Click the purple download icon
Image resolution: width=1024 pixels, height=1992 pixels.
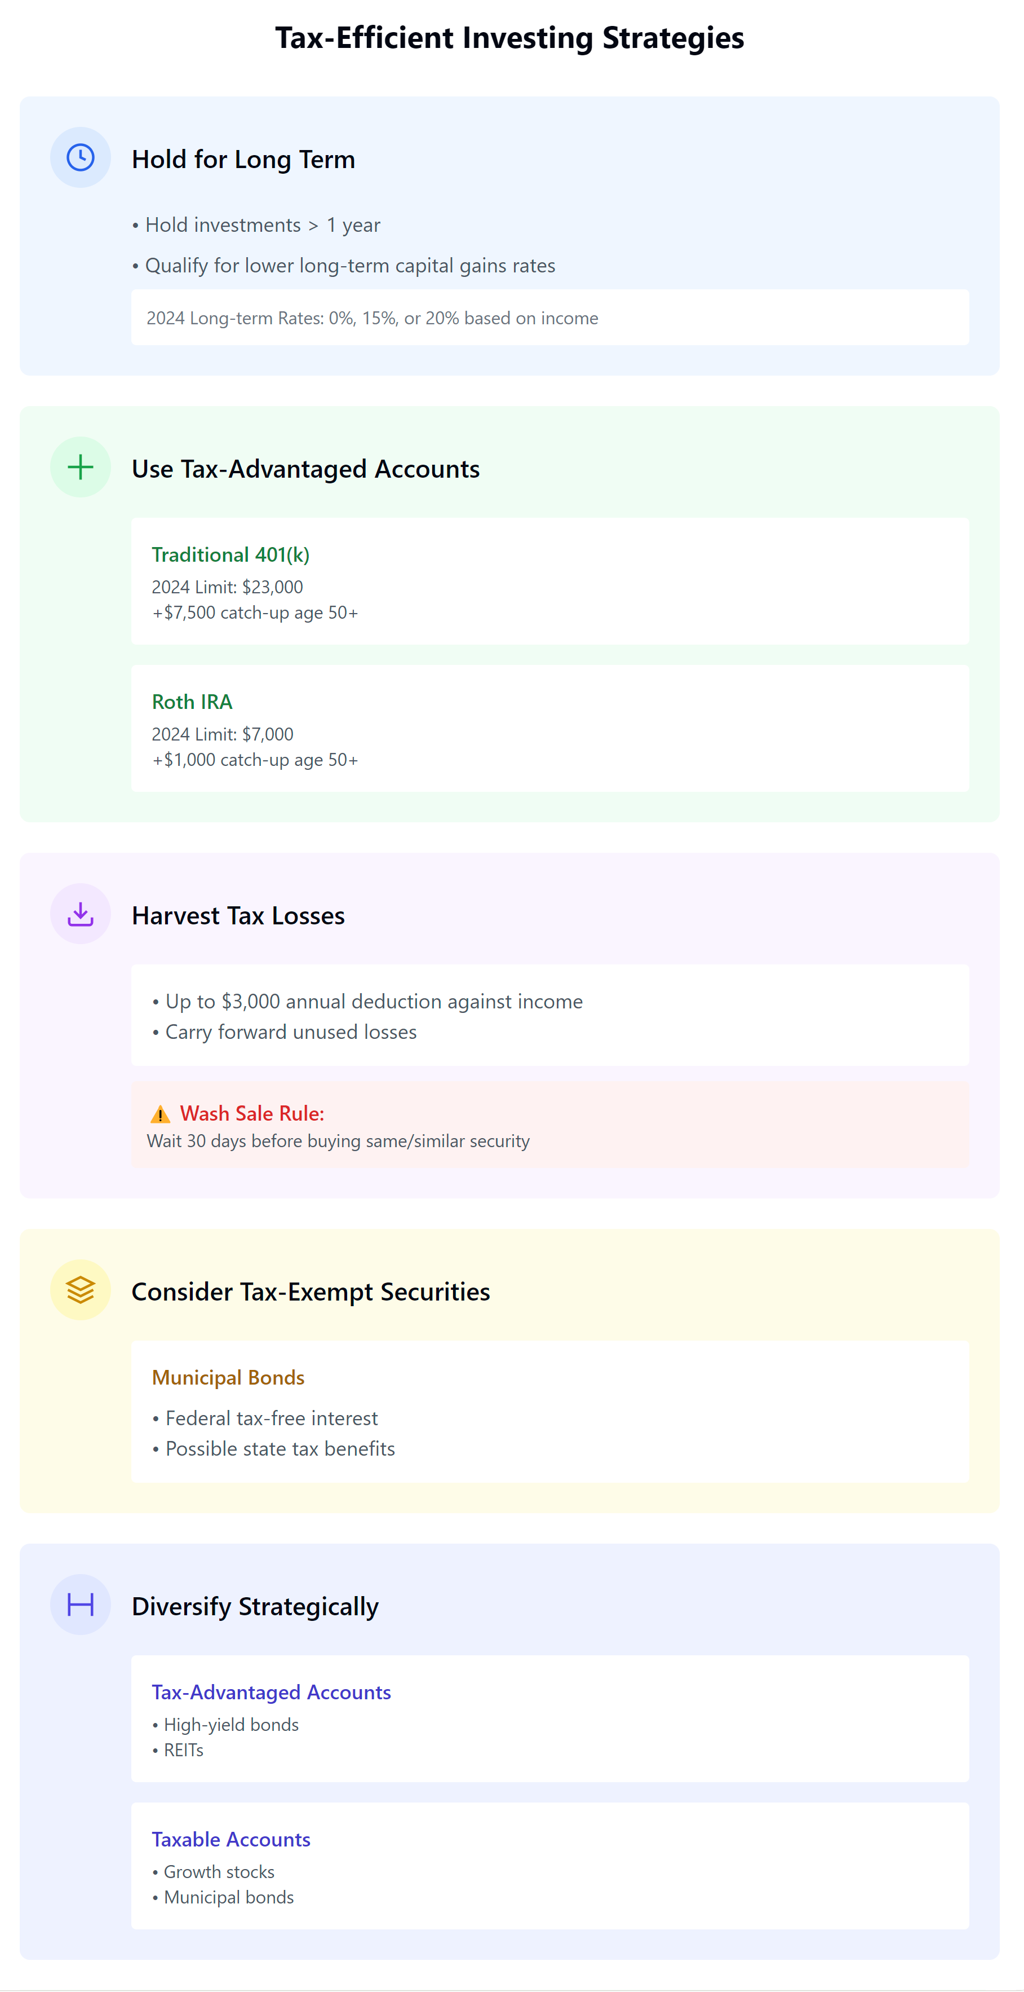pyautogui.click(x=81, y=914)
